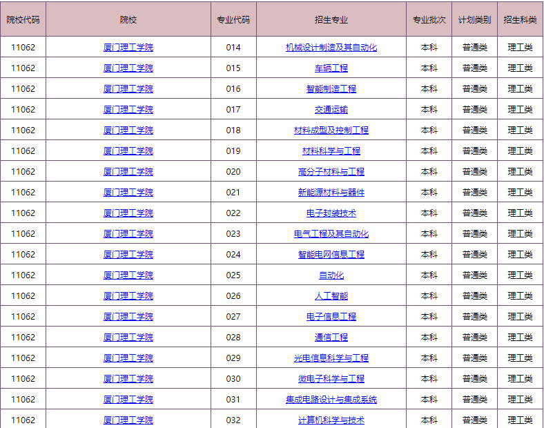
Task: Click the 专业批次 column header
Action: point(429,19)
